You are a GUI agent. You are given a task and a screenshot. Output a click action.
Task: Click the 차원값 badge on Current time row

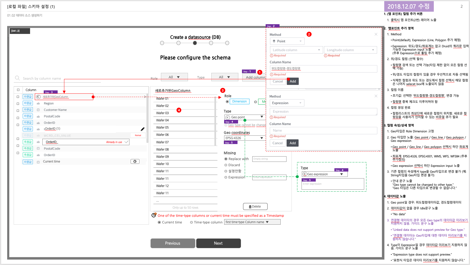click(28, 162)
